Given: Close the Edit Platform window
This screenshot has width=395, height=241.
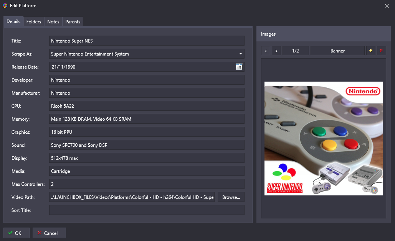Looking at the screenshot, I should tap(387, 5).
